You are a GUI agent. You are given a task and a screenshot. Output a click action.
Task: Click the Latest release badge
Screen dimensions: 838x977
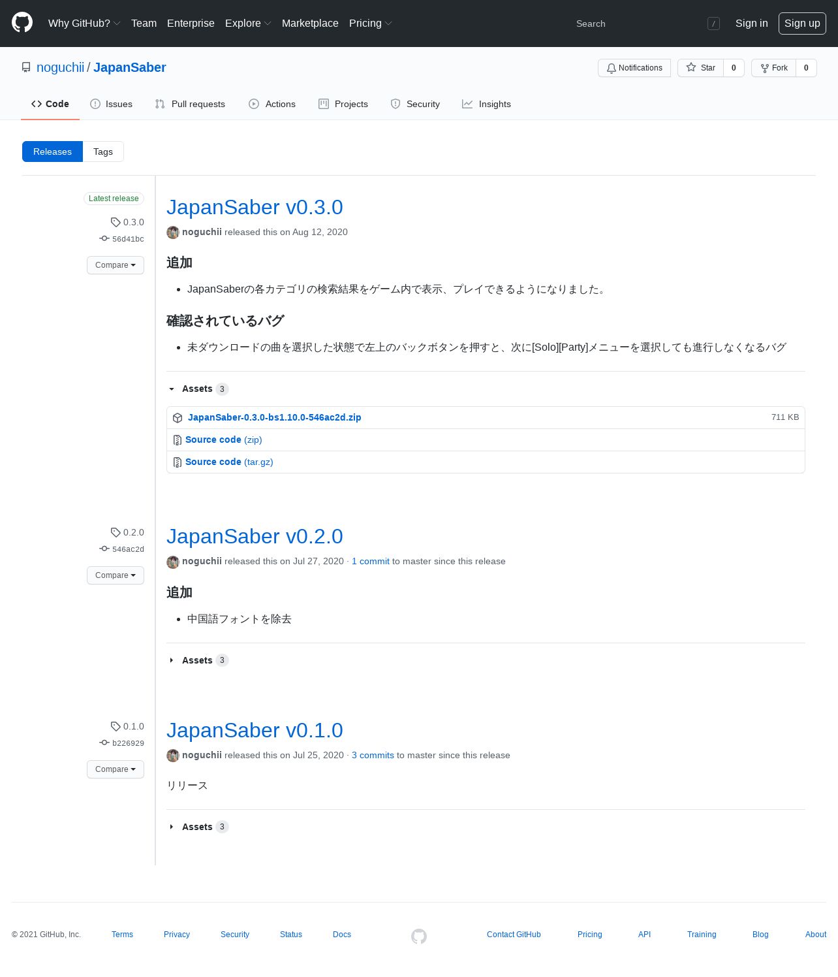(x=114, y=199)
